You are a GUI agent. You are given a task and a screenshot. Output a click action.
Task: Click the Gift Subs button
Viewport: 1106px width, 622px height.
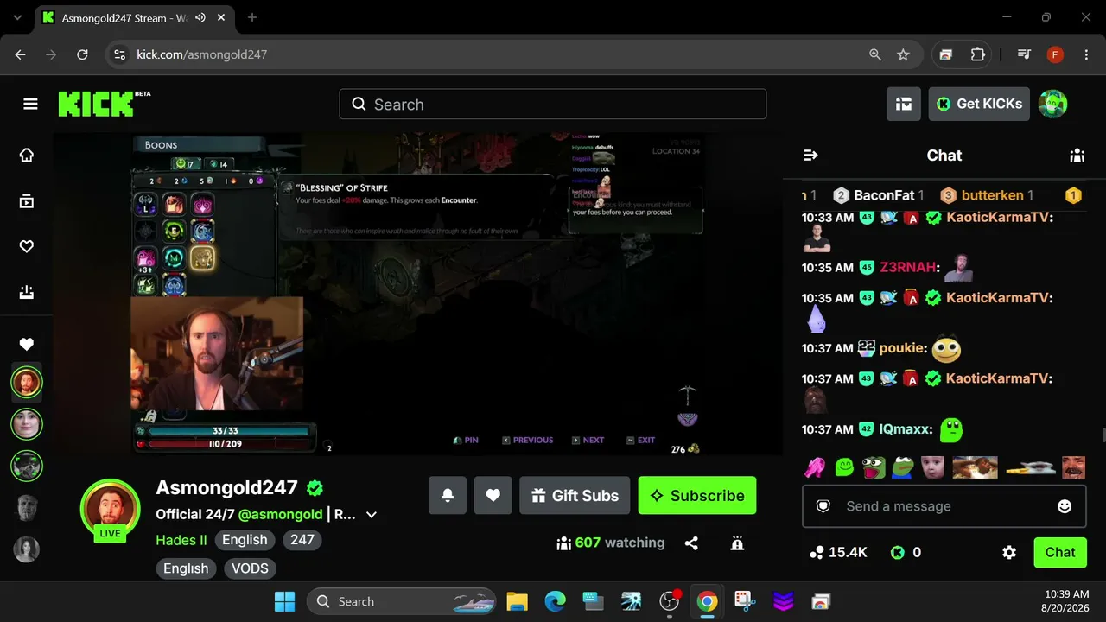point(575,496)
